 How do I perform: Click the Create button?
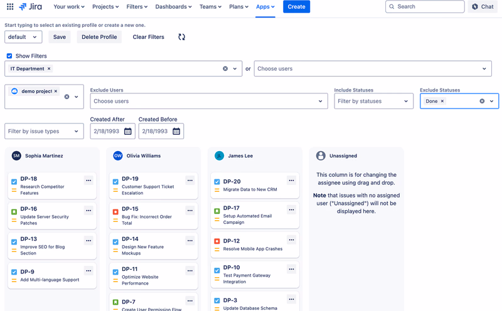coord(296,7)
